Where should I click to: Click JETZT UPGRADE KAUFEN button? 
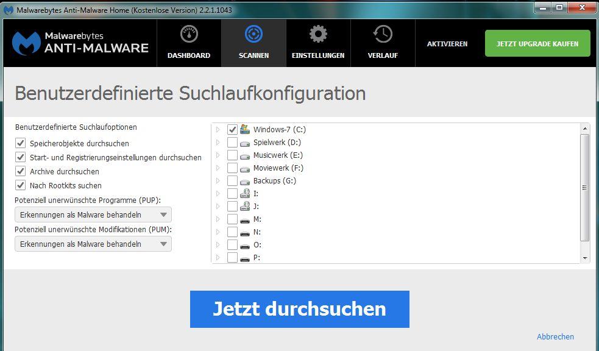click(x=537, y=43)
